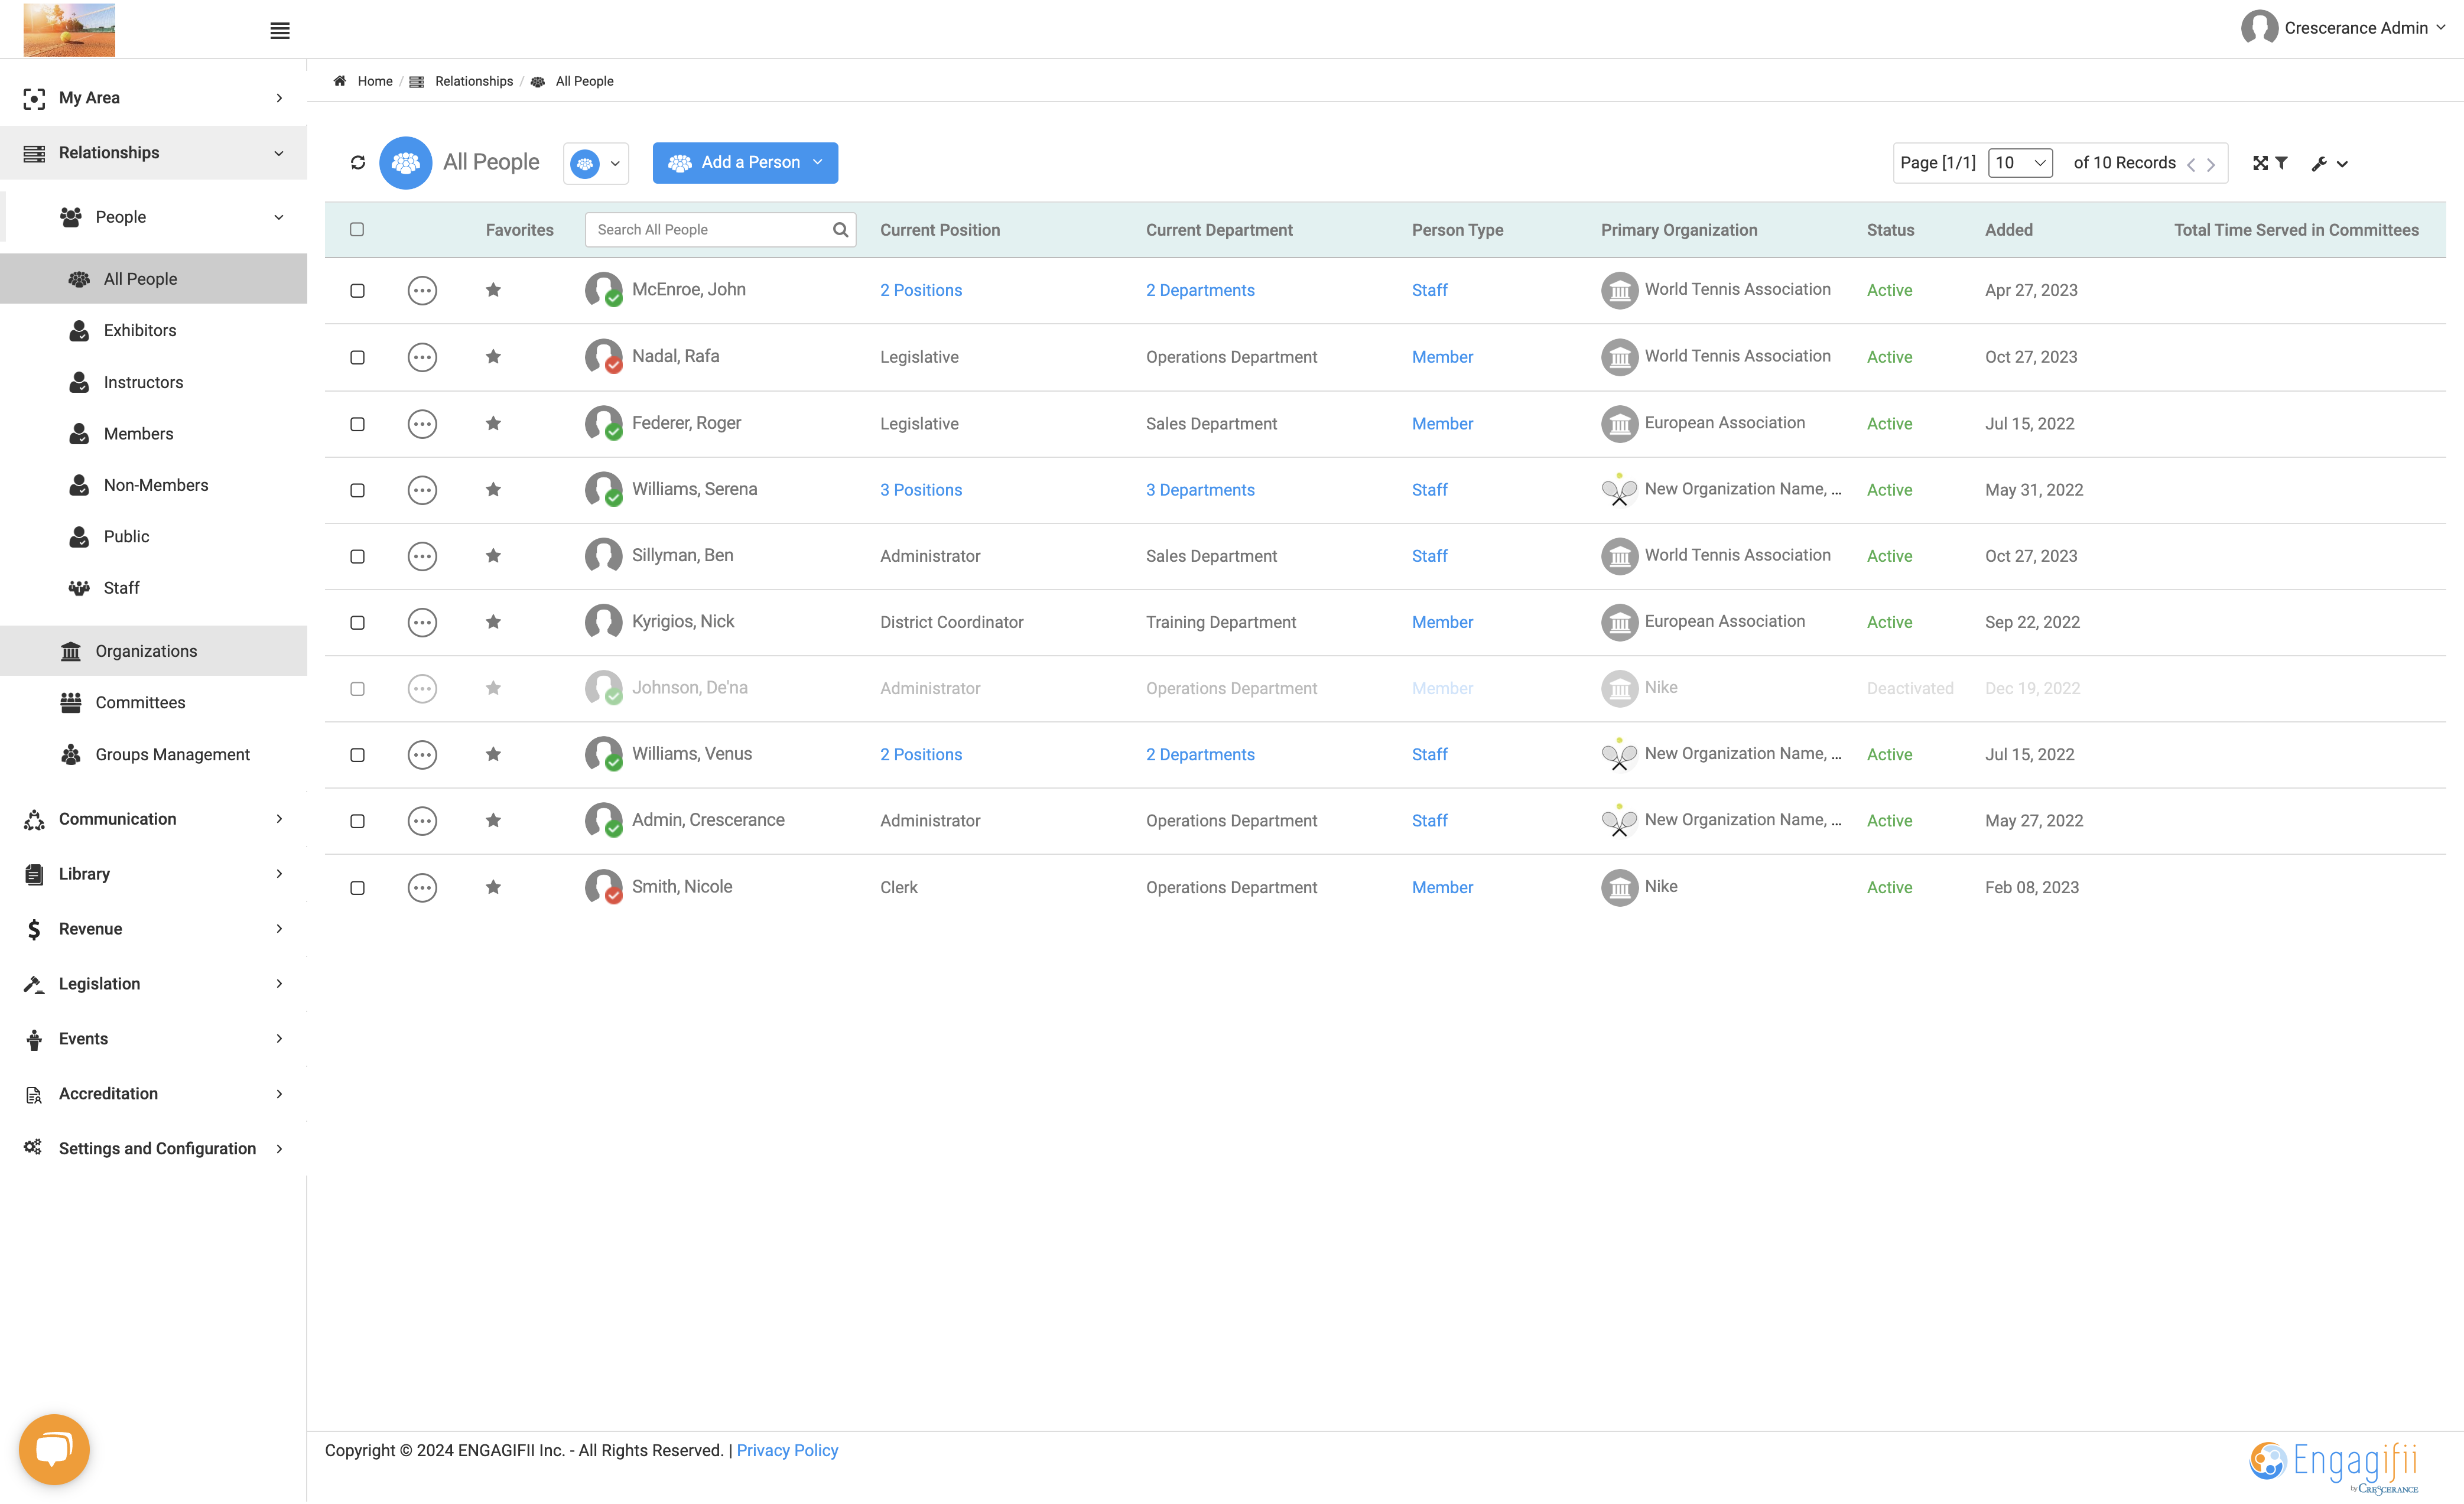Click the fullscreen expand icon in toolbar
This screenshot has height=1504, width=2464.
2260,163
